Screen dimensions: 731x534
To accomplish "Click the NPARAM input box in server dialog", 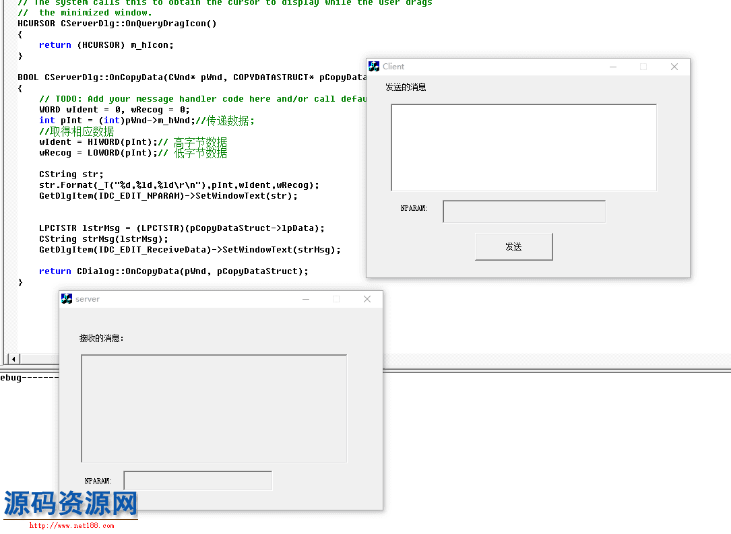I will (197, 480).
